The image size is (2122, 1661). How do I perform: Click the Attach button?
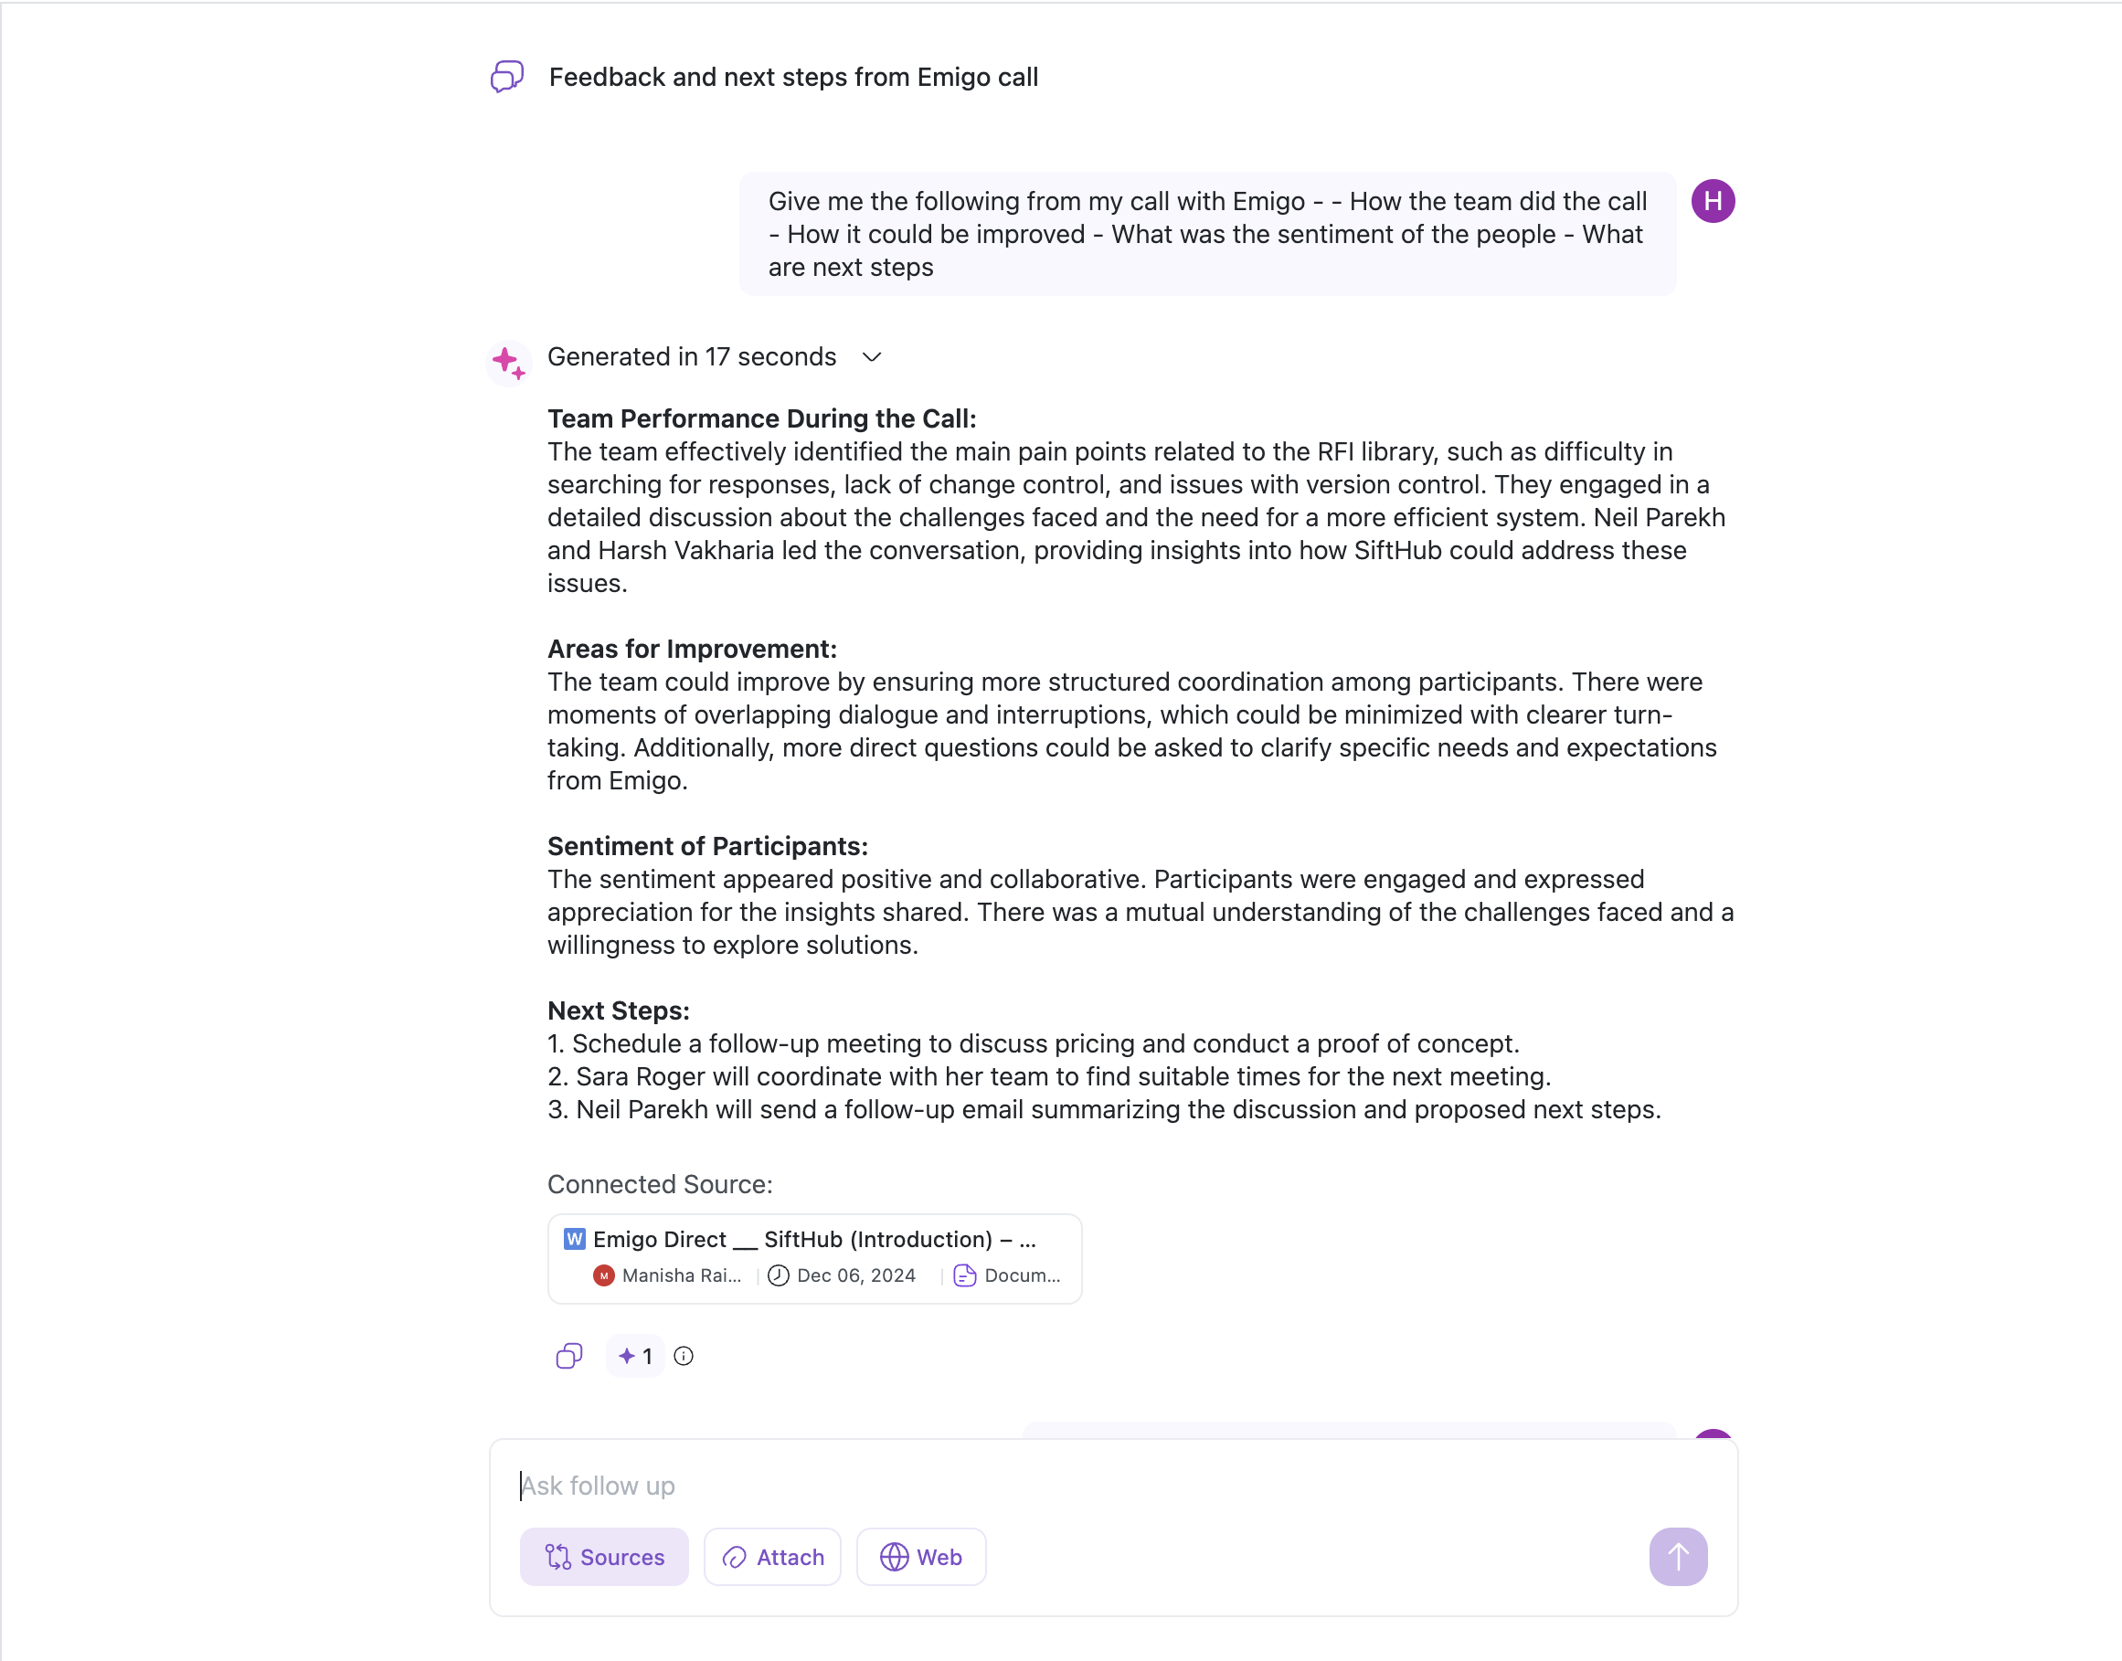click(772, 1556)
